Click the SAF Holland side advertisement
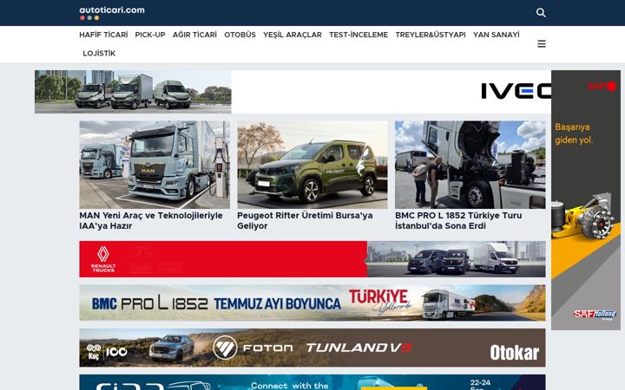Image resolution: width=625 pixels, height=390 pixels. click(586, 200)
